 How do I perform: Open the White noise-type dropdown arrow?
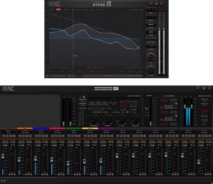(72, 9)
